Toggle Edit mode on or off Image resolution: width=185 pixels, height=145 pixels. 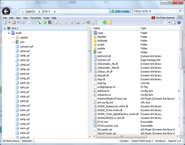(120, 11)
